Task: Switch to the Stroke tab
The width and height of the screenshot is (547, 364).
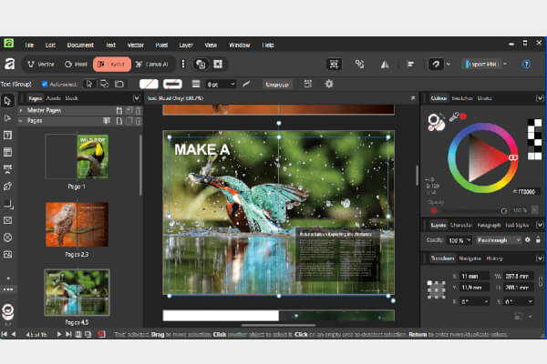Action: point(485,98)
